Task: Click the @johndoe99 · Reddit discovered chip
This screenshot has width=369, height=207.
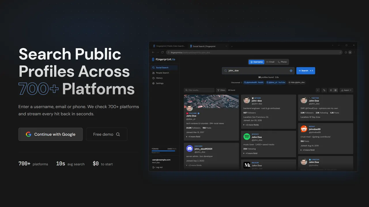Action: tap(254, 83)
